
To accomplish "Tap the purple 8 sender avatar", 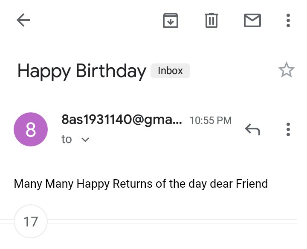I will coord(31,129).
